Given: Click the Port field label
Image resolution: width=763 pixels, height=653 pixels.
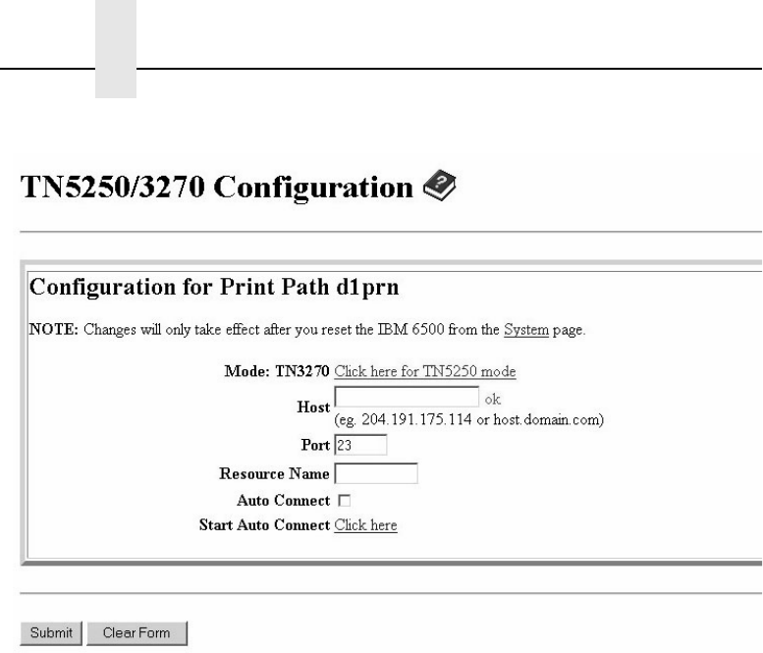Looking at the screenshot, I should pyautogui.click(x=315, y=445).
